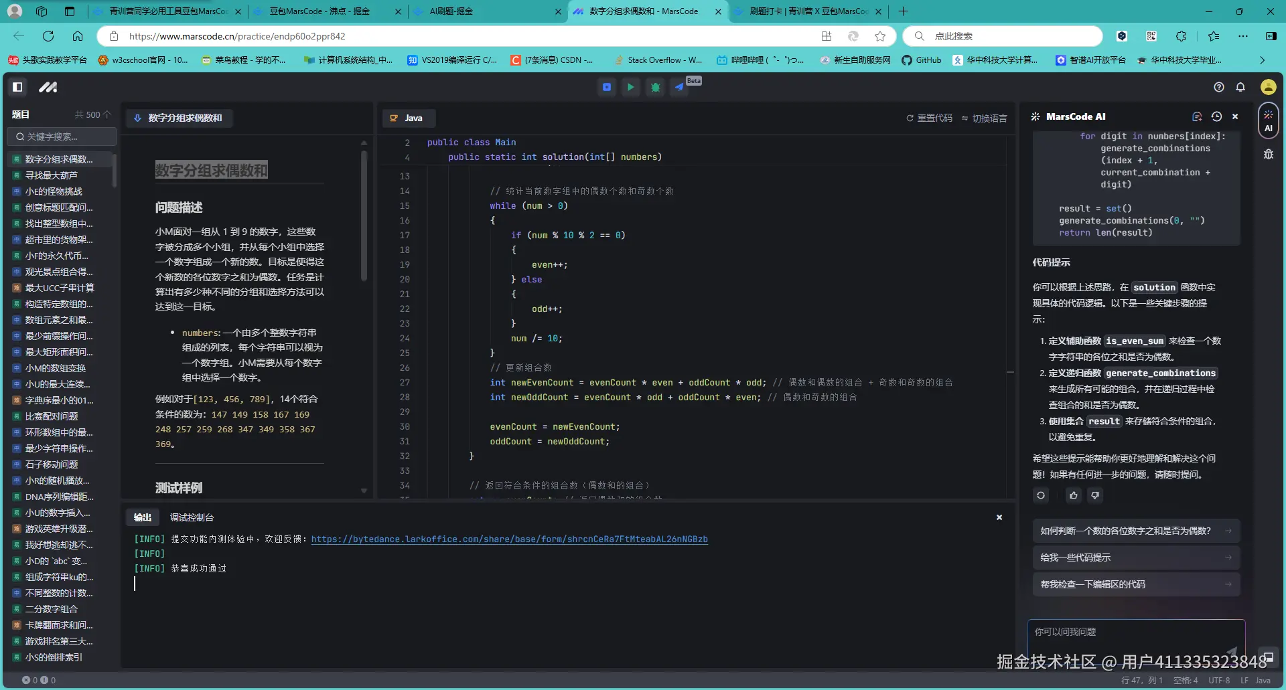Click the problem description scrollbar thumb
This screenshot has width=1286, height=690.
364,215
